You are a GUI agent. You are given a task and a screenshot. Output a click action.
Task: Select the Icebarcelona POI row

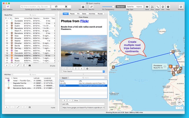tap(30, 86)
